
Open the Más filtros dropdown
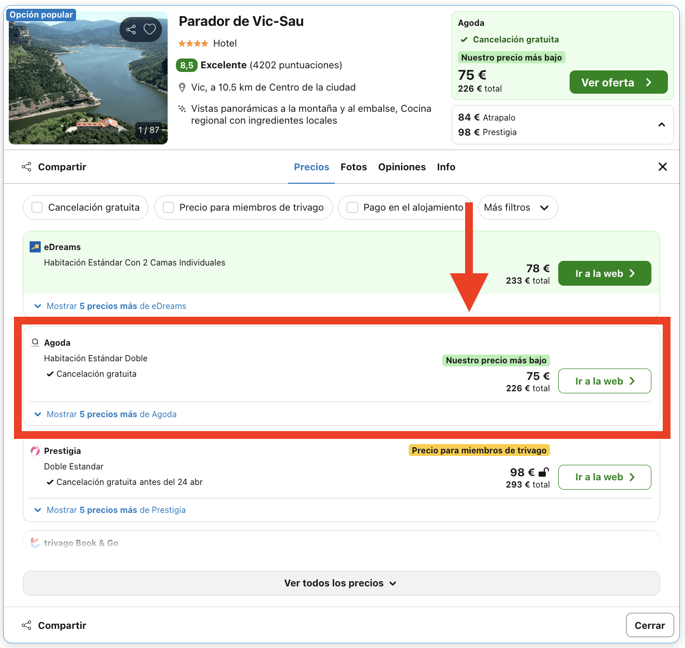pos(518,208)
